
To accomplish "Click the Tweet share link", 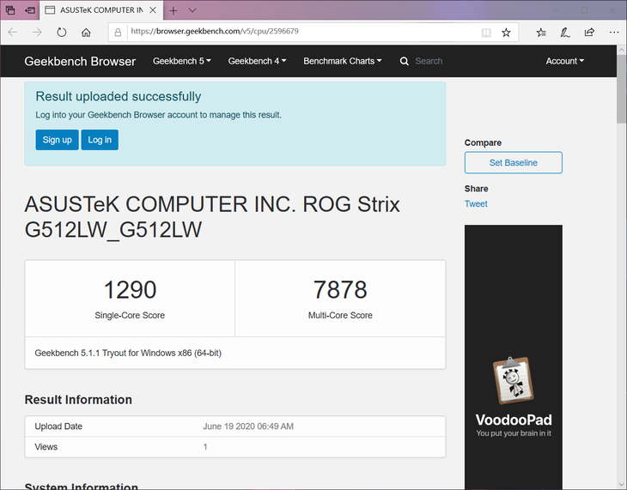I will 476,204.
